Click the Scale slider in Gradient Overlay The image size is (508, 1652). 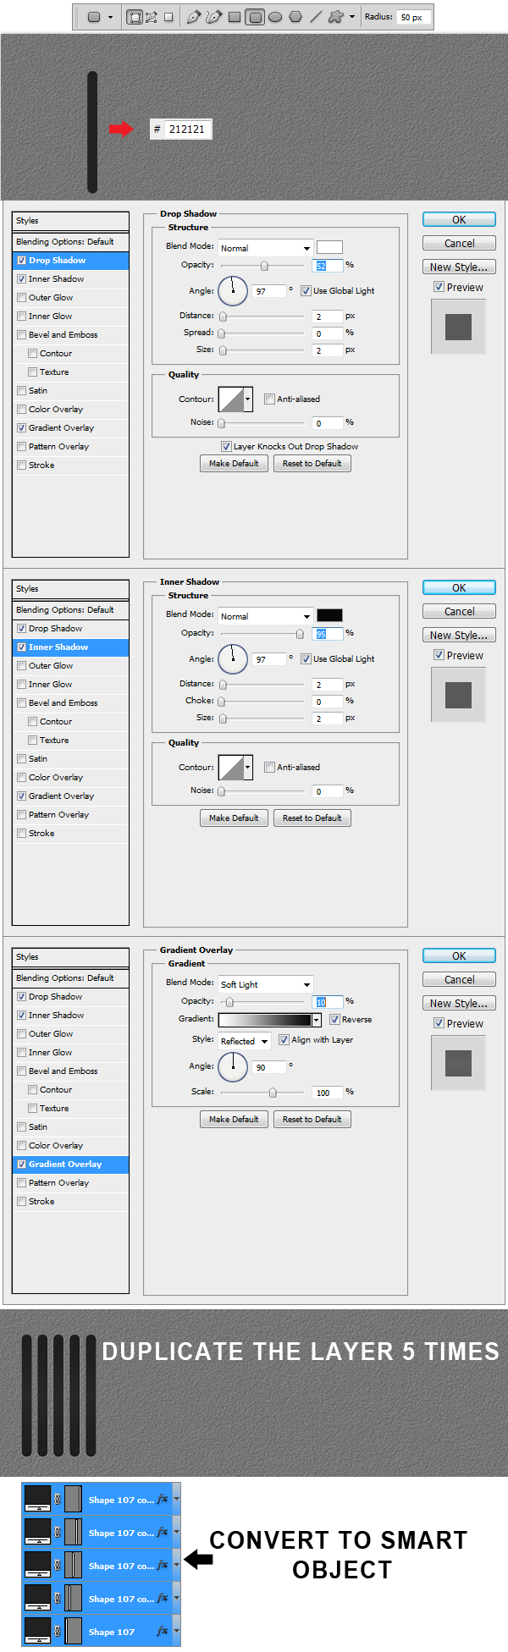coord(262,1093)
